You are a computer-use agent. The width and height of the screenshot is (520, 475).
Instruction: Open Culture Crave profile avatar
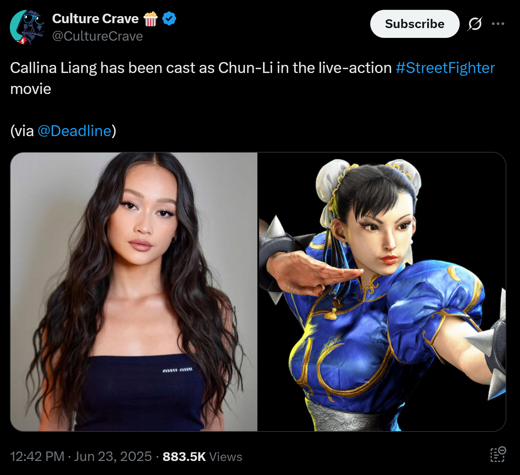coord(27,27)
